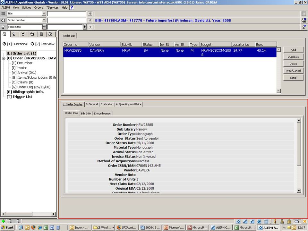Click the stacked-books icon beside Title dropdown
Viewport: 308px width, 231px height.
click(3, 13)
